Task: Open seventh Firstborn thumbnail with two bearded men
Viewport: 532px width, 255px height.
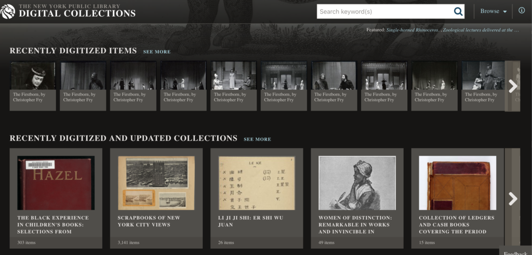Action: tap(334, 76)
